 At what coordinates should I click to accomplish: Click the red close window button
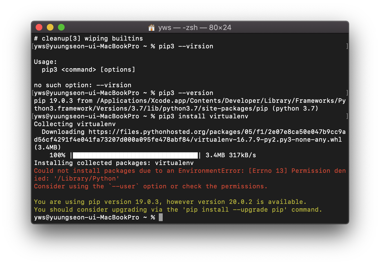39,27
